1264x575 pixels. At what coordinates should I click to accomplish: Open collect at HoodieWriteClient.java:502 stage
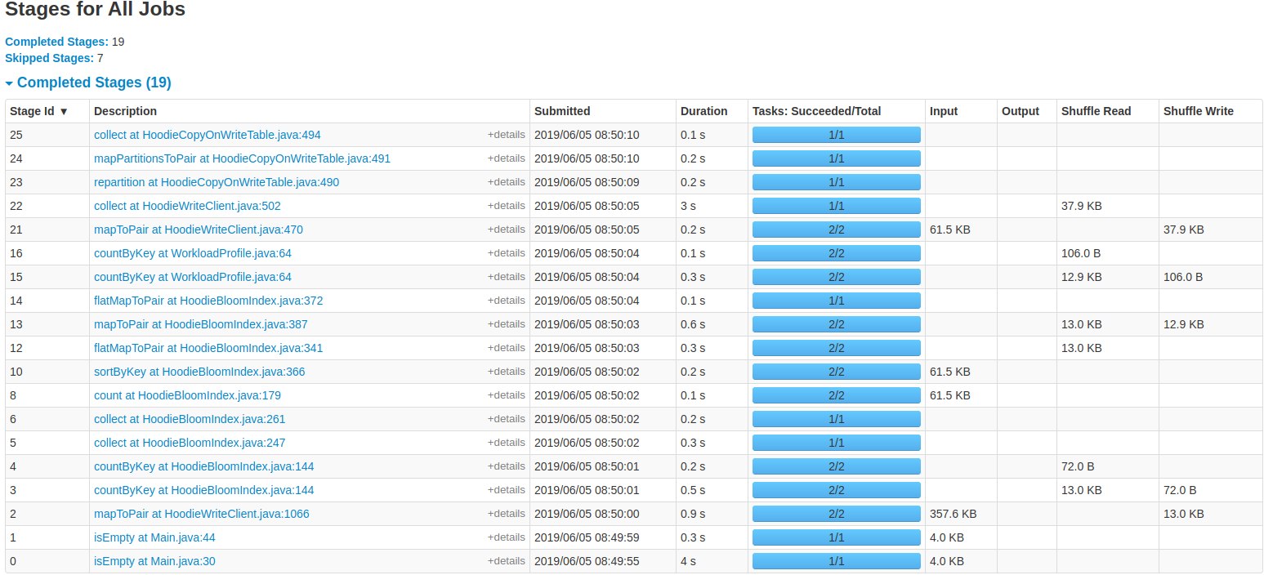click(x=187, y=206)
